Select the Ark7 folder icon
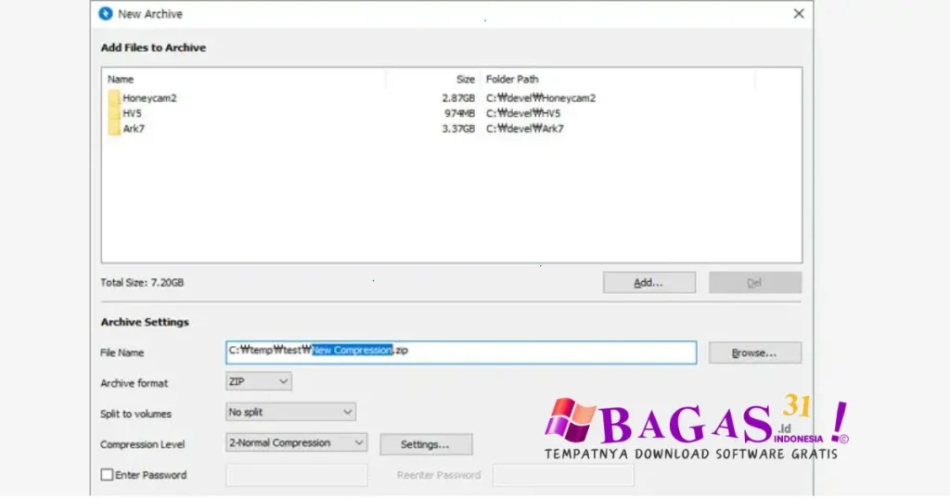This screenshot has width=950, height=499. point(114,128)
